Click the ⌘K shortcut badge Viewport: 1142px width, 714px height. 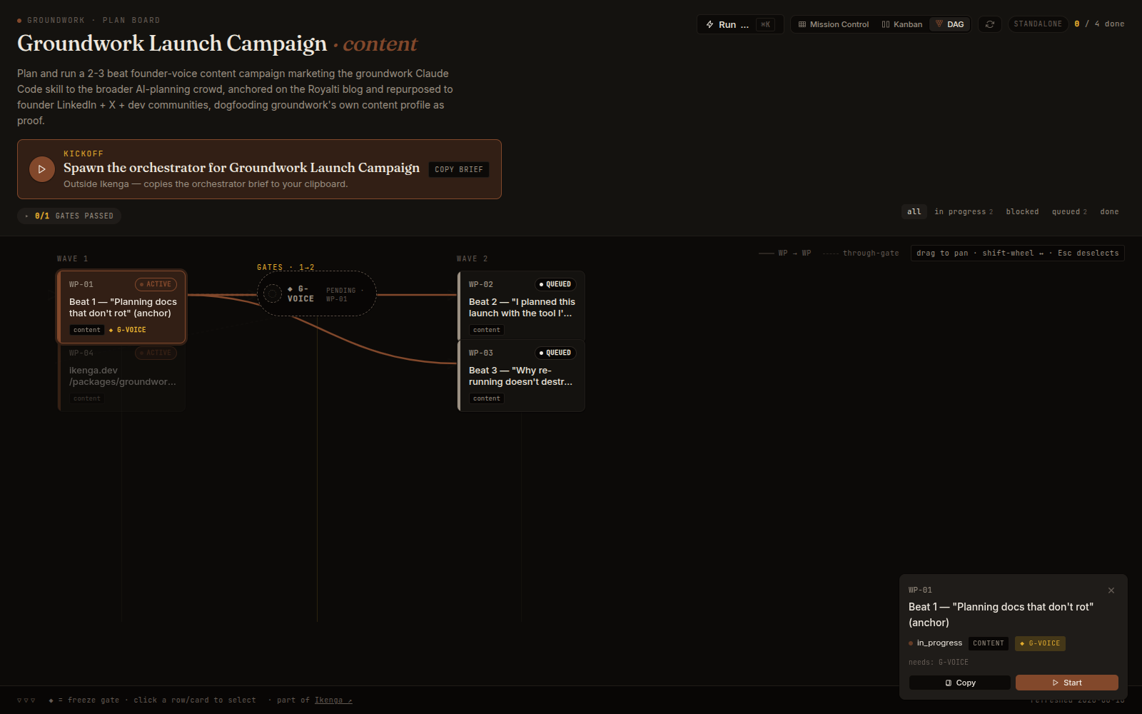coord(765,24)
